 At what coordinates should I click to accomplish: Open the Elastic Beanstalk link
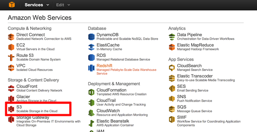(113, 121)
